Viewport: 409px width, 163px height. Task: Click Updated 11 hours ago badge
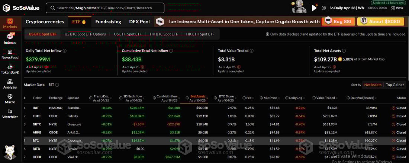pos(389,3)
